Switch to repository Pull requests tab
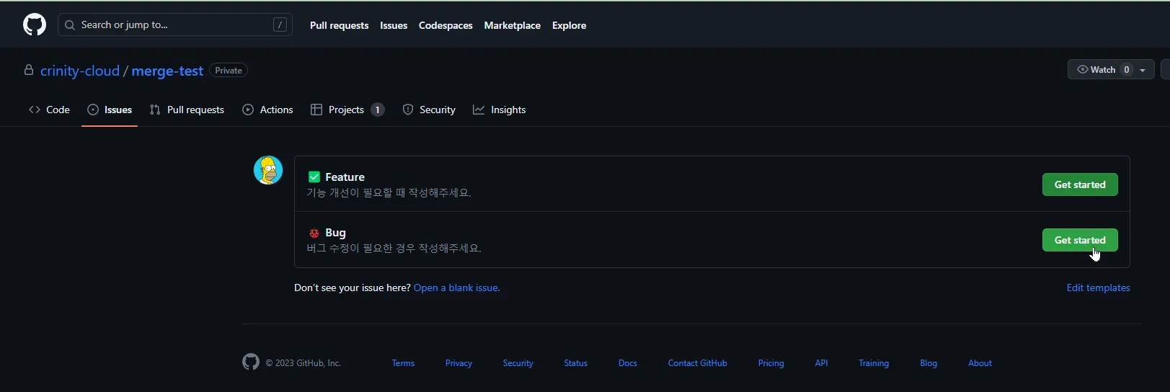Image resolution: width=1170 pixels, height=392 pixels. pyautogui.click(x=187, y=110)
